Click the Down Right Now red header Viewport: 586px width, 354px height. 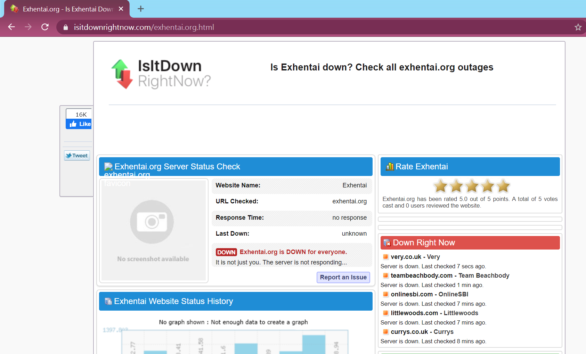[x=470, y=243]
